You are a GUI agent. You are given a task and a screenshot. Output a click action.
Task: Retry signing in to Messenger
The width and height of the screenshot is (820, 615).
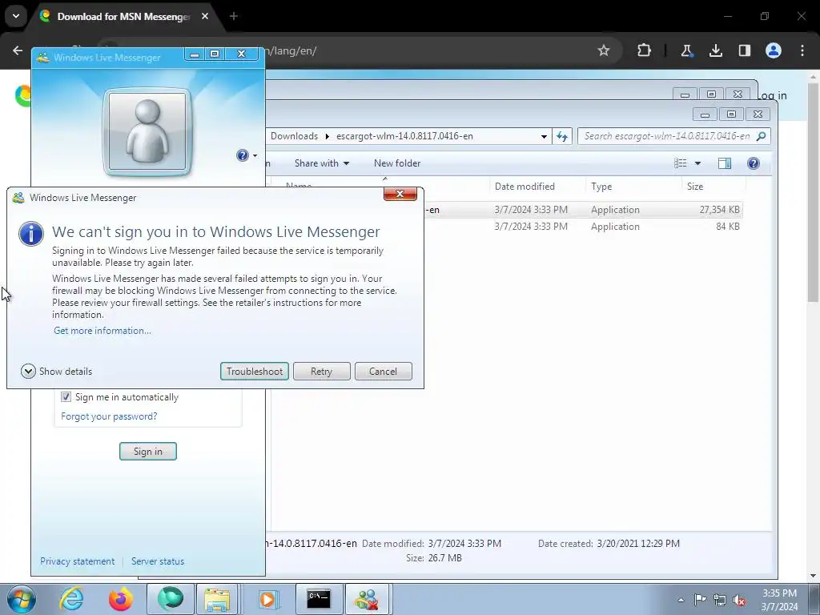321,372
